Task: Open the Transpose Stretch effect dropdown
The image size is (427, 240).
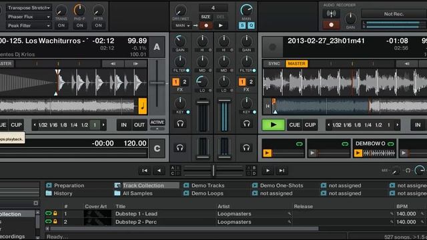Action: click(x=29, y=8)
